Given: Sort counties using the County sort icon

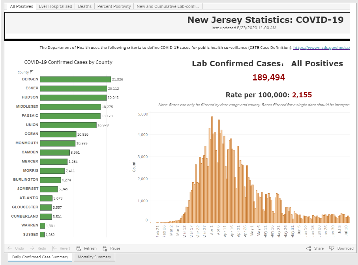Looking at the screenshot, I should click(x=32, y=72).
